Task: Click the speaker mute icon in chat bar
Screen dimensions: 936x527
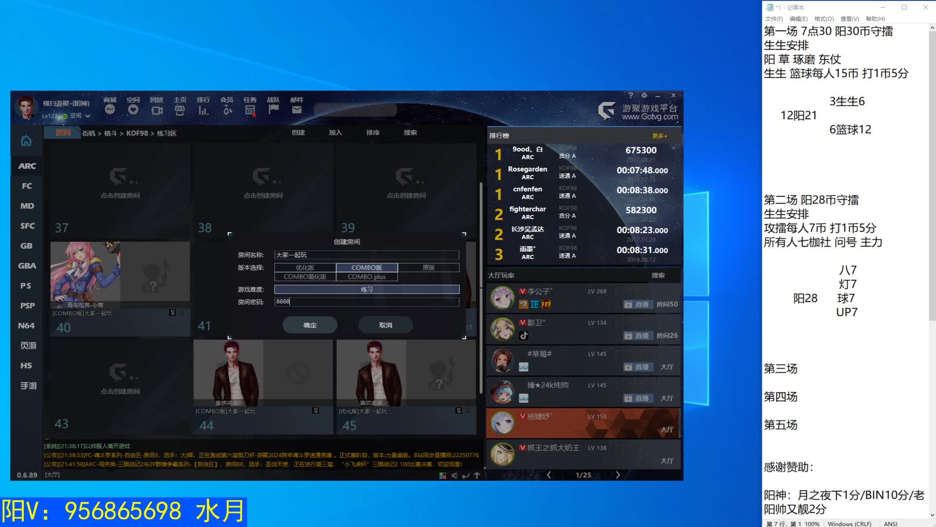Action: pyautogui.click(x=454, y=475)
